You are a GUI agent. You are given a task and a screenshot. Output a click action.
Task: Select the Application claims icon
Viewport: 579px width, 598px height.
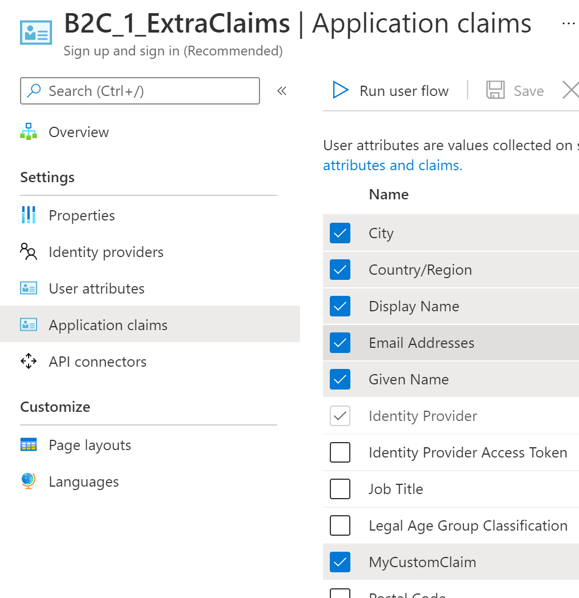click(x=28, y=324)
